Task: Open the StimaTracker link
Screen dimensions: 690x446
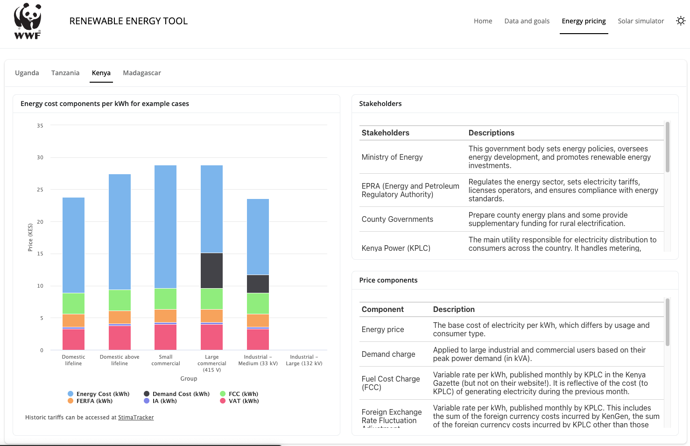Action: pos(136,418)
